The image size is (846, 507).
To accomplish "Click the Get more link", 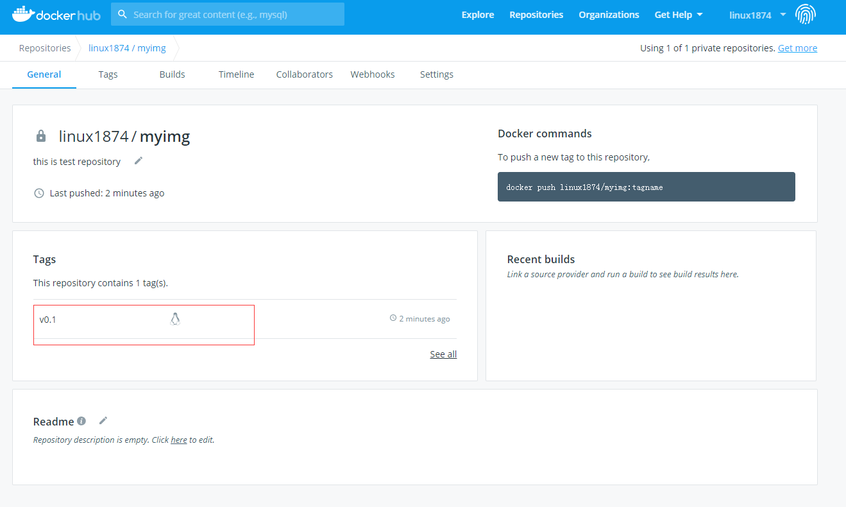I will 797,48.
